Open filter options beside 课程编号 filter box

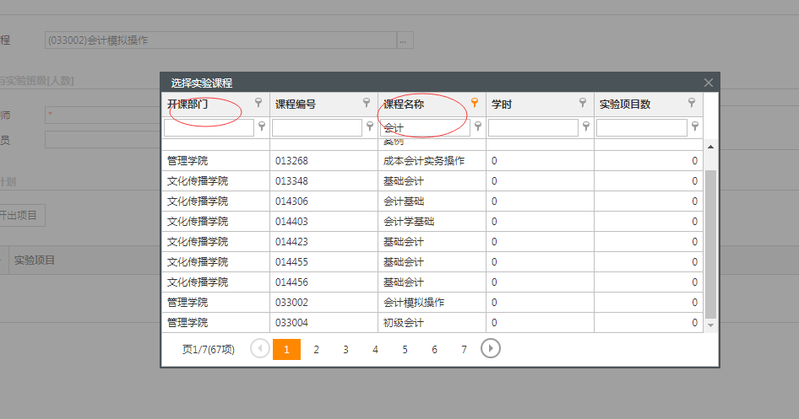pyautogui.click(x=369, y=127)
